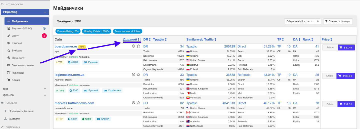Click Google index badge 6870

click(72, 119)
